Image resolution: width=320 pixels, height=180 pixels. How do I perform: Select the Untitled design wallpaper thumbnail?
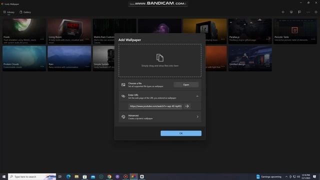250,58
